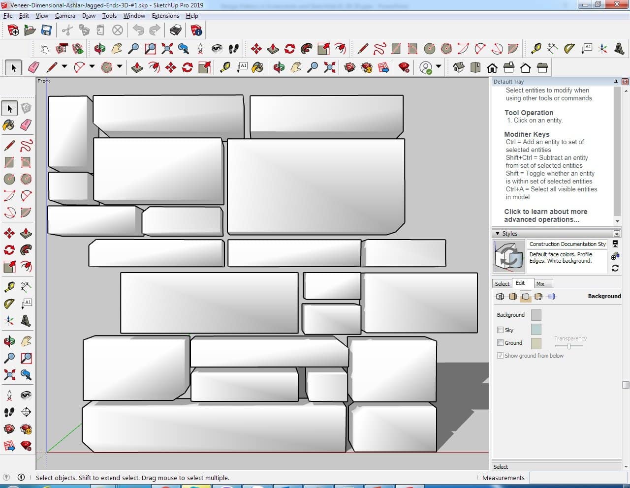Click the Walk footprints icon in camera toolbar
The height and width of the screenshot is (488, 630).
pos(234,49)
